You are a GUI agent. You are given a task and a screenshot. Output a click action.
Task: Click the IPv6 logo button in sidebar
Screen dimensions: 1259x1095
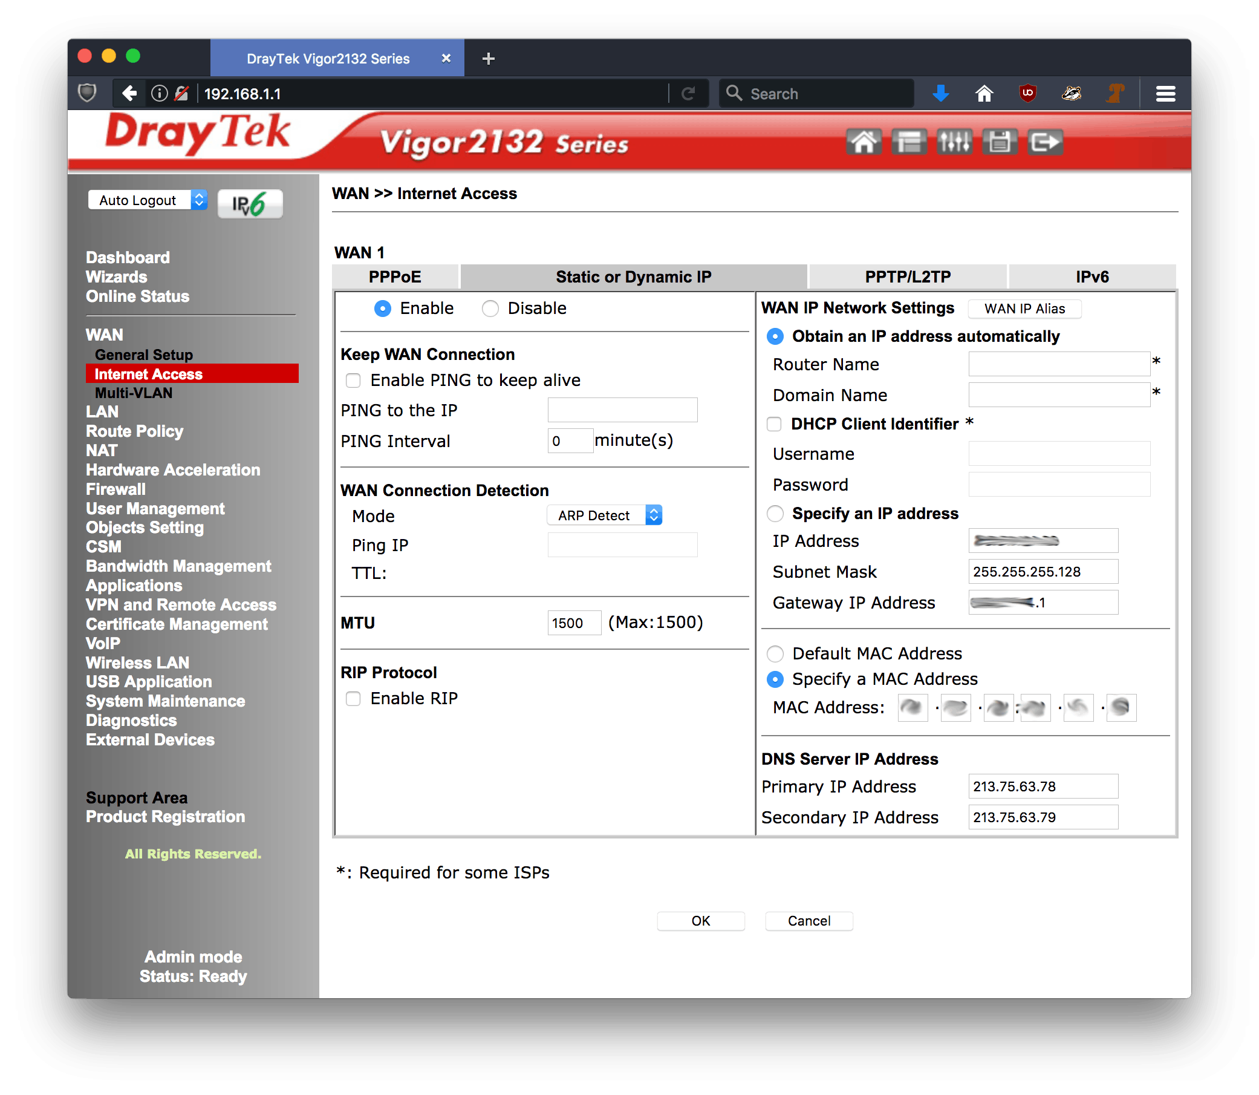[x=250, y=203]
